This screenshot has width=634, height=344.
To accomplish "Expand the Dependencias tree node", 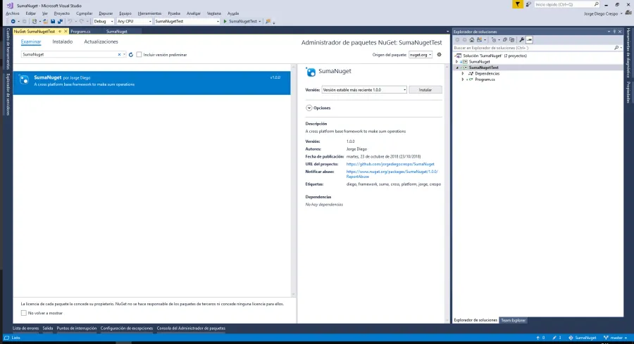I will (463, 73).
